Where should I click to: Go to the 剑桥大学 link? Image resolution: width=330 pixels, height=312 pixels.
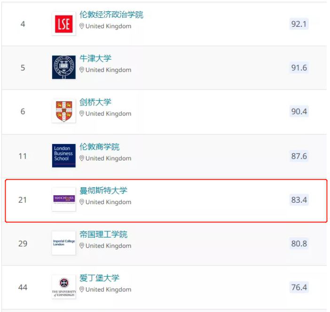[x=95, y=102]
